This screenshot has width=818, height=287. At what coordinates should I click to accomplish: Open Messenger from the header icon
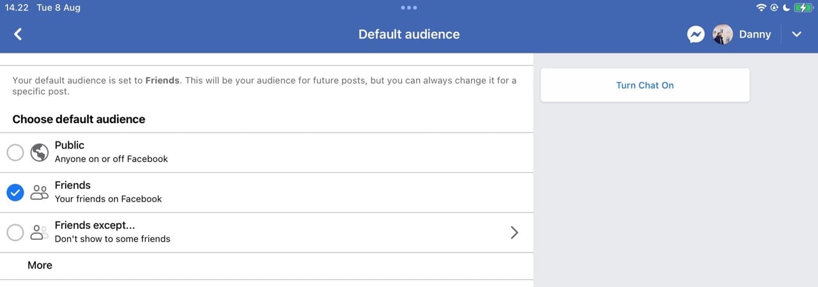pos(696,34)
